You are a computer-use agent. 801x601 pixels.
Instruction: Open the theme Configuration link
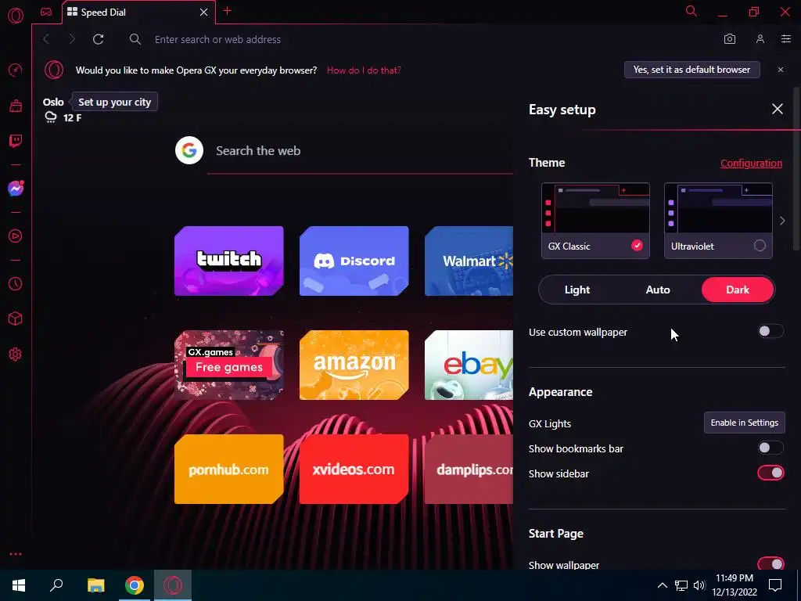coord(751,163)
